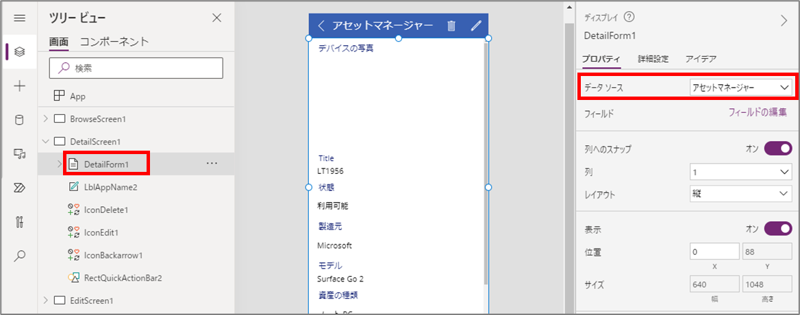The image size is (800, 315).
Task: Click the アセットマネージャー header title
Action: pyautogui.click(x=383, y=25)
